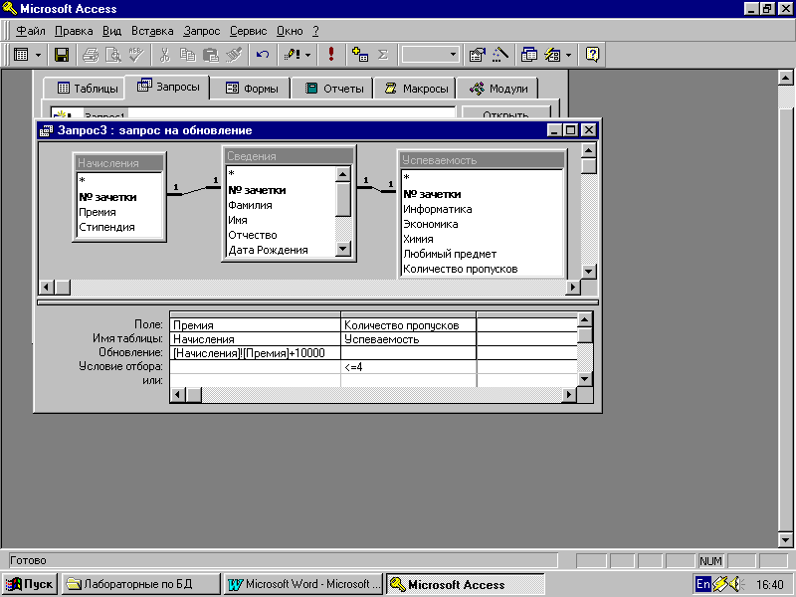Click the Build expression icon
The height and width of the screenshot is (597, 796).
click(500, 55)
